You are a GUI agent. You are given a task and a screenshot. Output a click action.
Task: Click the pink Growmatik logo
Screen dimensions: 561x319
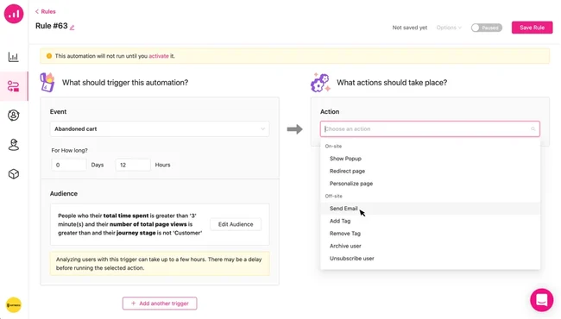14,14
